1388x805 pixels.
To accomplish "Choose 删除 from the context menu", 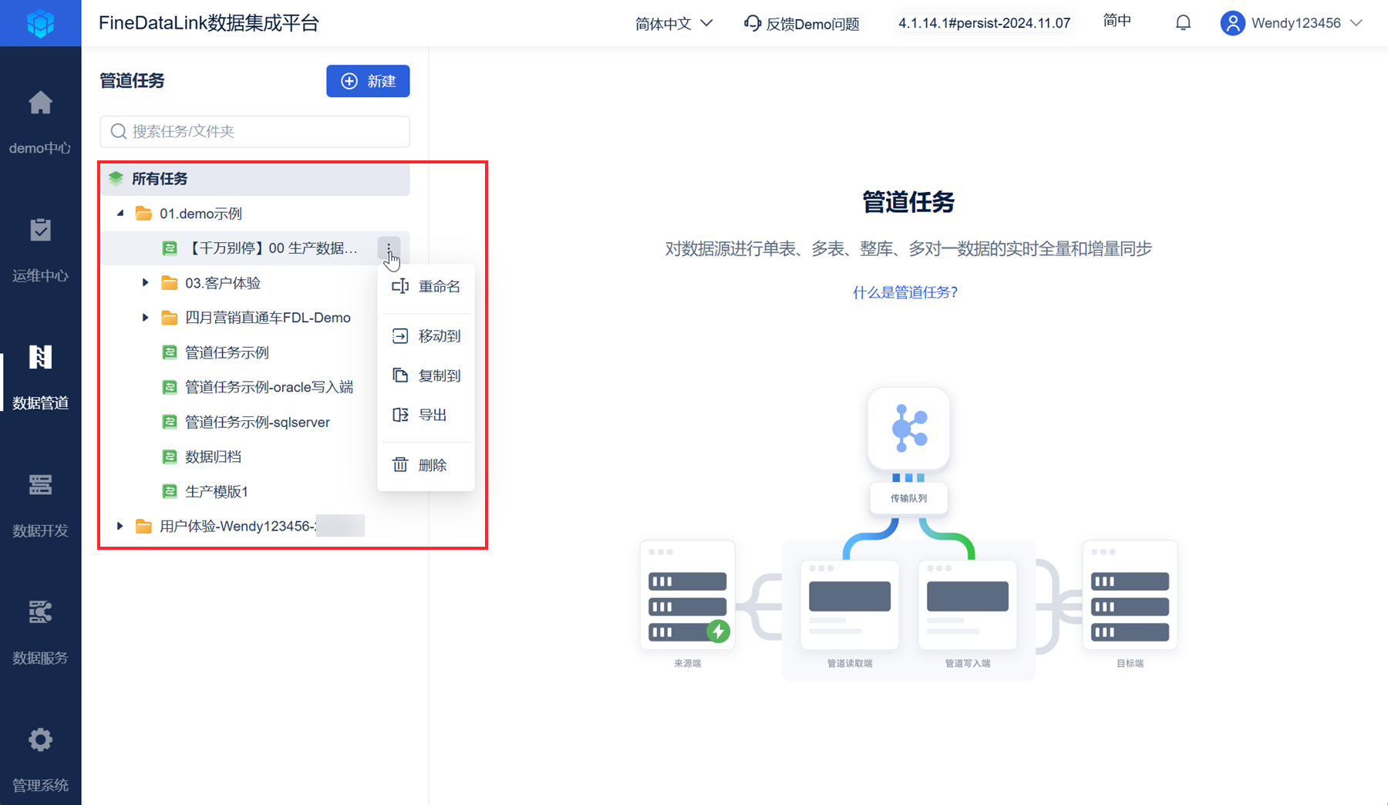I will click(426, 465).
